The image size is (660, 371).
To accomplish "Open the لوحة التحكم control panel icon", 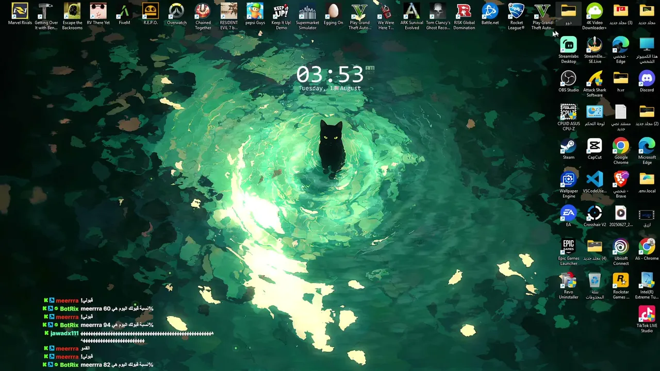I will [x=595, y=115].
